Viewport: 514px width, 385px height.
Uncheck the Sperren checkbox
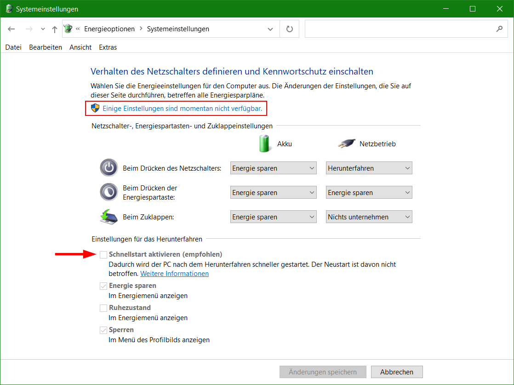click(x=103, y=330)
